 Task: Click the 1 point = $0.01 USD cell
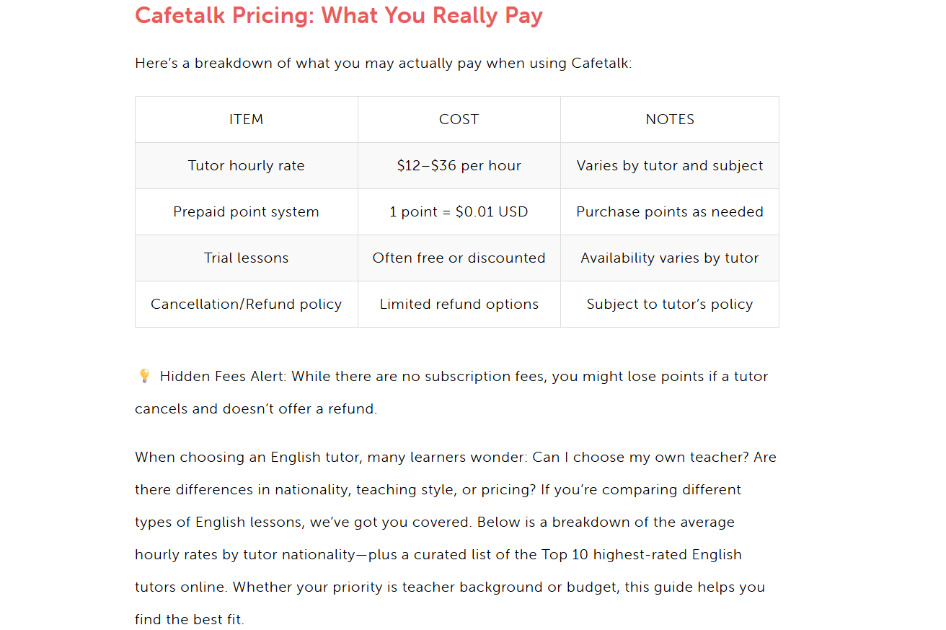coord(459,212)
